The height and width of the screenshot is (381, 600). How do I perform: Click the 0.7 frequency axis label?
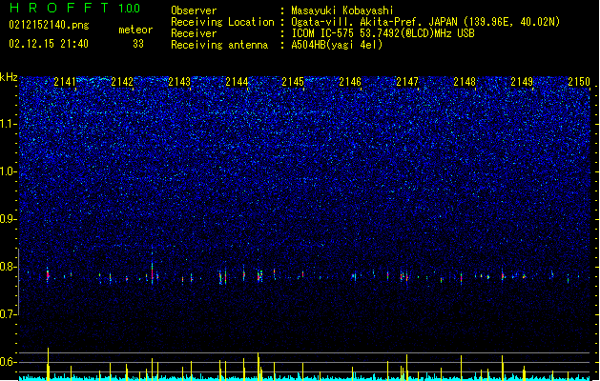point(8,314)
